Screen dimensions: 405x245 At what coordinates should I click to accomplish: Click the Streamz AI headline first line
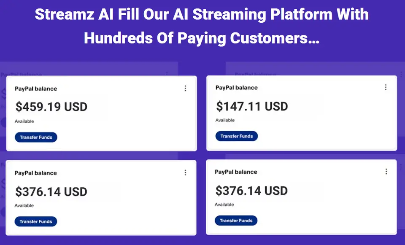202,14
